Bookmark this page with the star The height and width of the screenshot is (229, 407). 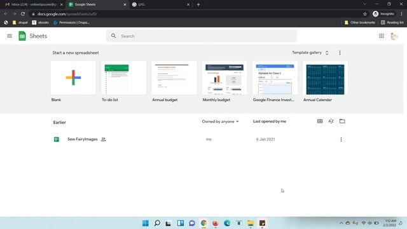365,14
